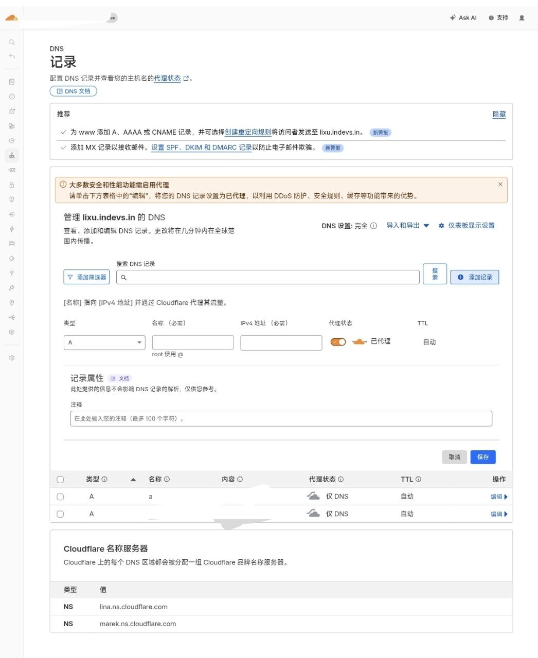Open the 文档 badge next to 记录属性

(120, 378)
